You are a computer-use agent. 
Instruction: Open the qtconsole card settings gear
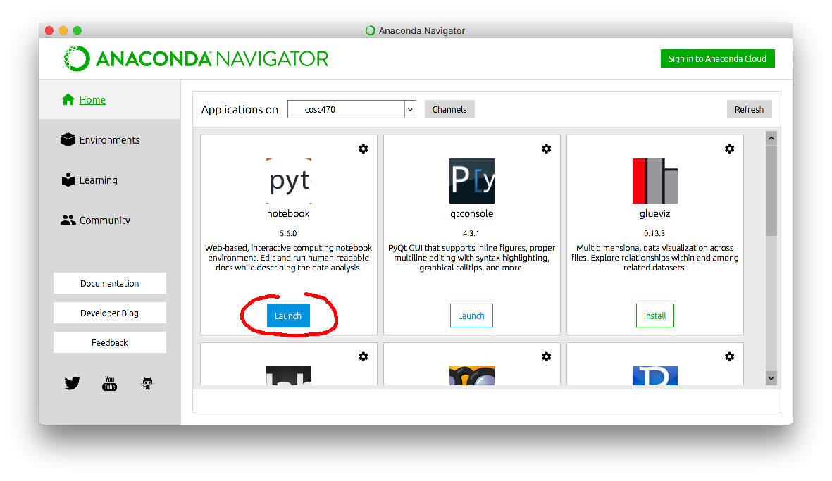(x=546, y=149)
